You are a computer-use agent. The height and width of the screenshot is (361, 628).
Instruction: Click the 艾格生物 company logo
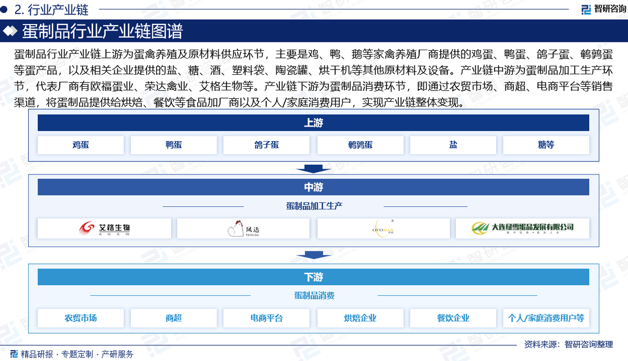(104, 228)
